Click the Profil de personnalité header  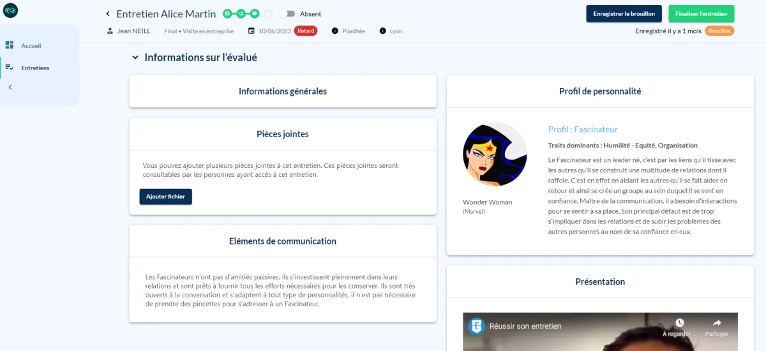click(600, 91)
